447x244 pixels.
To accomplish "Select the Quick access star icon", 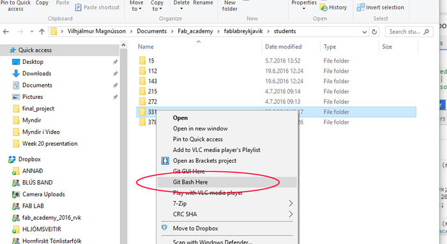I will (13, 50).
